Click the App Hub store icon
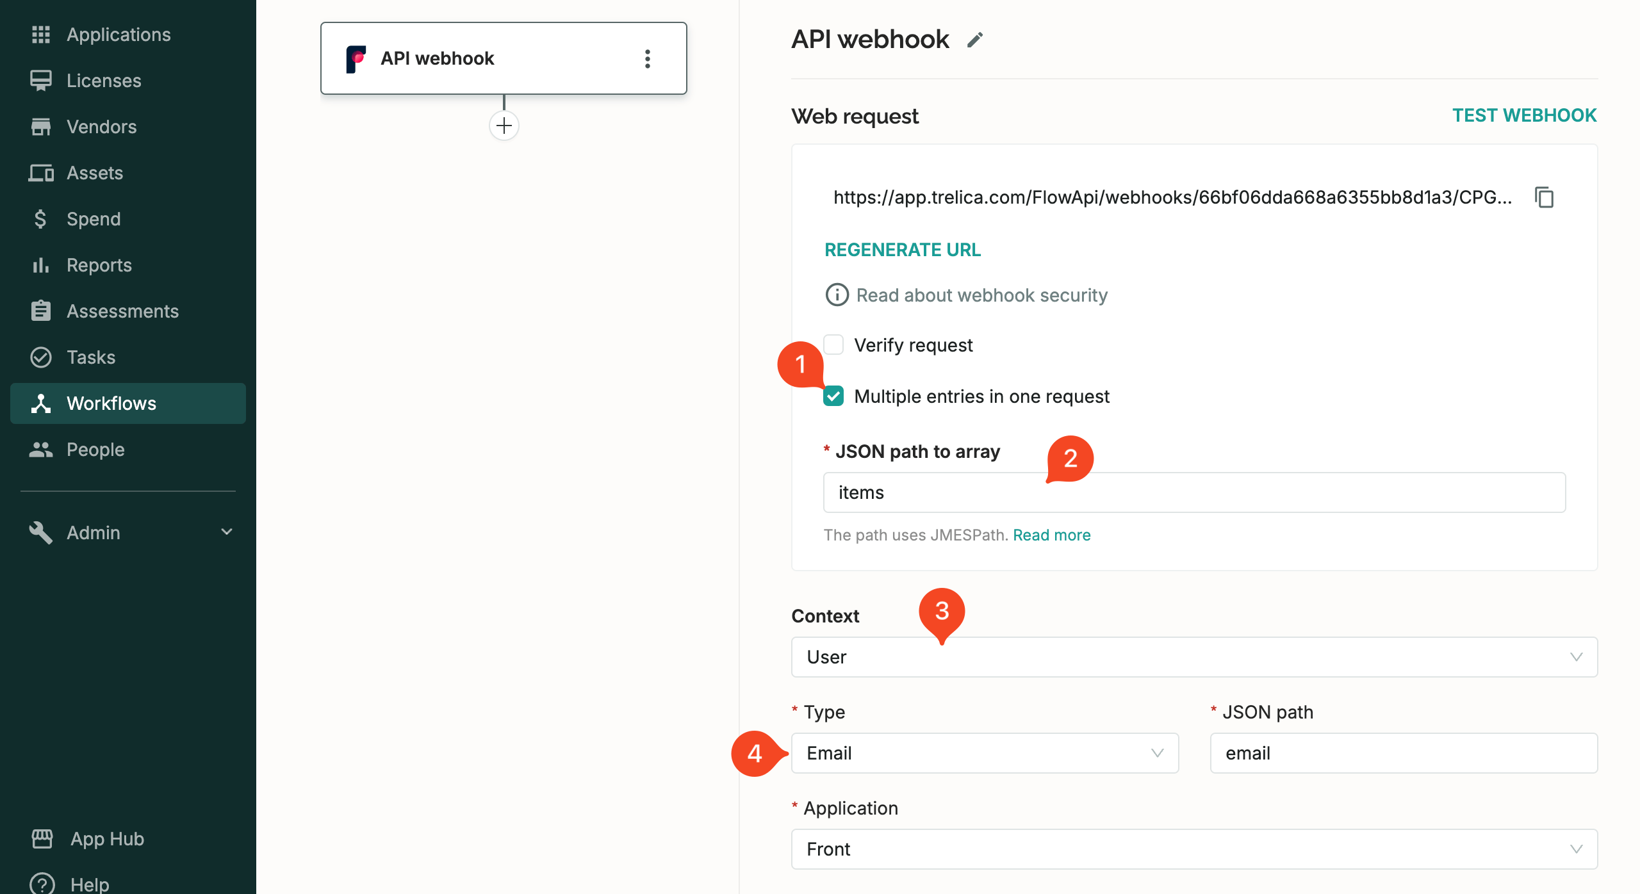This screenshot has height=894, width=1640. point(42,839)
